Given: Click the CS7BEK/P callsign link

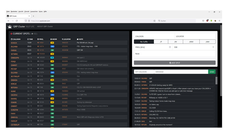Looking at the screenshot, I should (x=15, y=125).
